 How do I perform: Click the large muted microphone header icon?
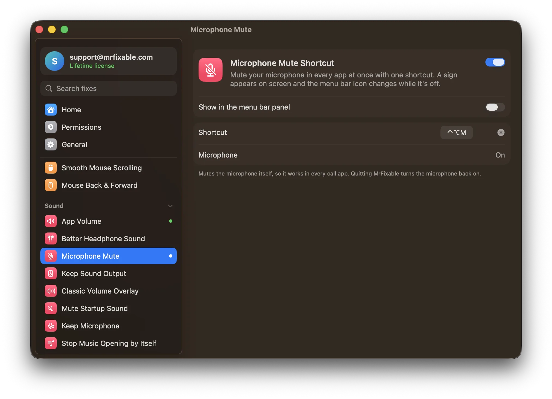tap(211, 70)
